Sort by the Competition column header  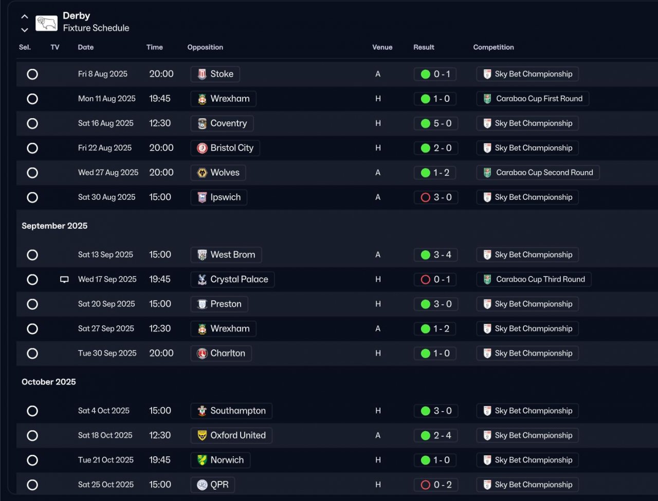coord(493,47)
